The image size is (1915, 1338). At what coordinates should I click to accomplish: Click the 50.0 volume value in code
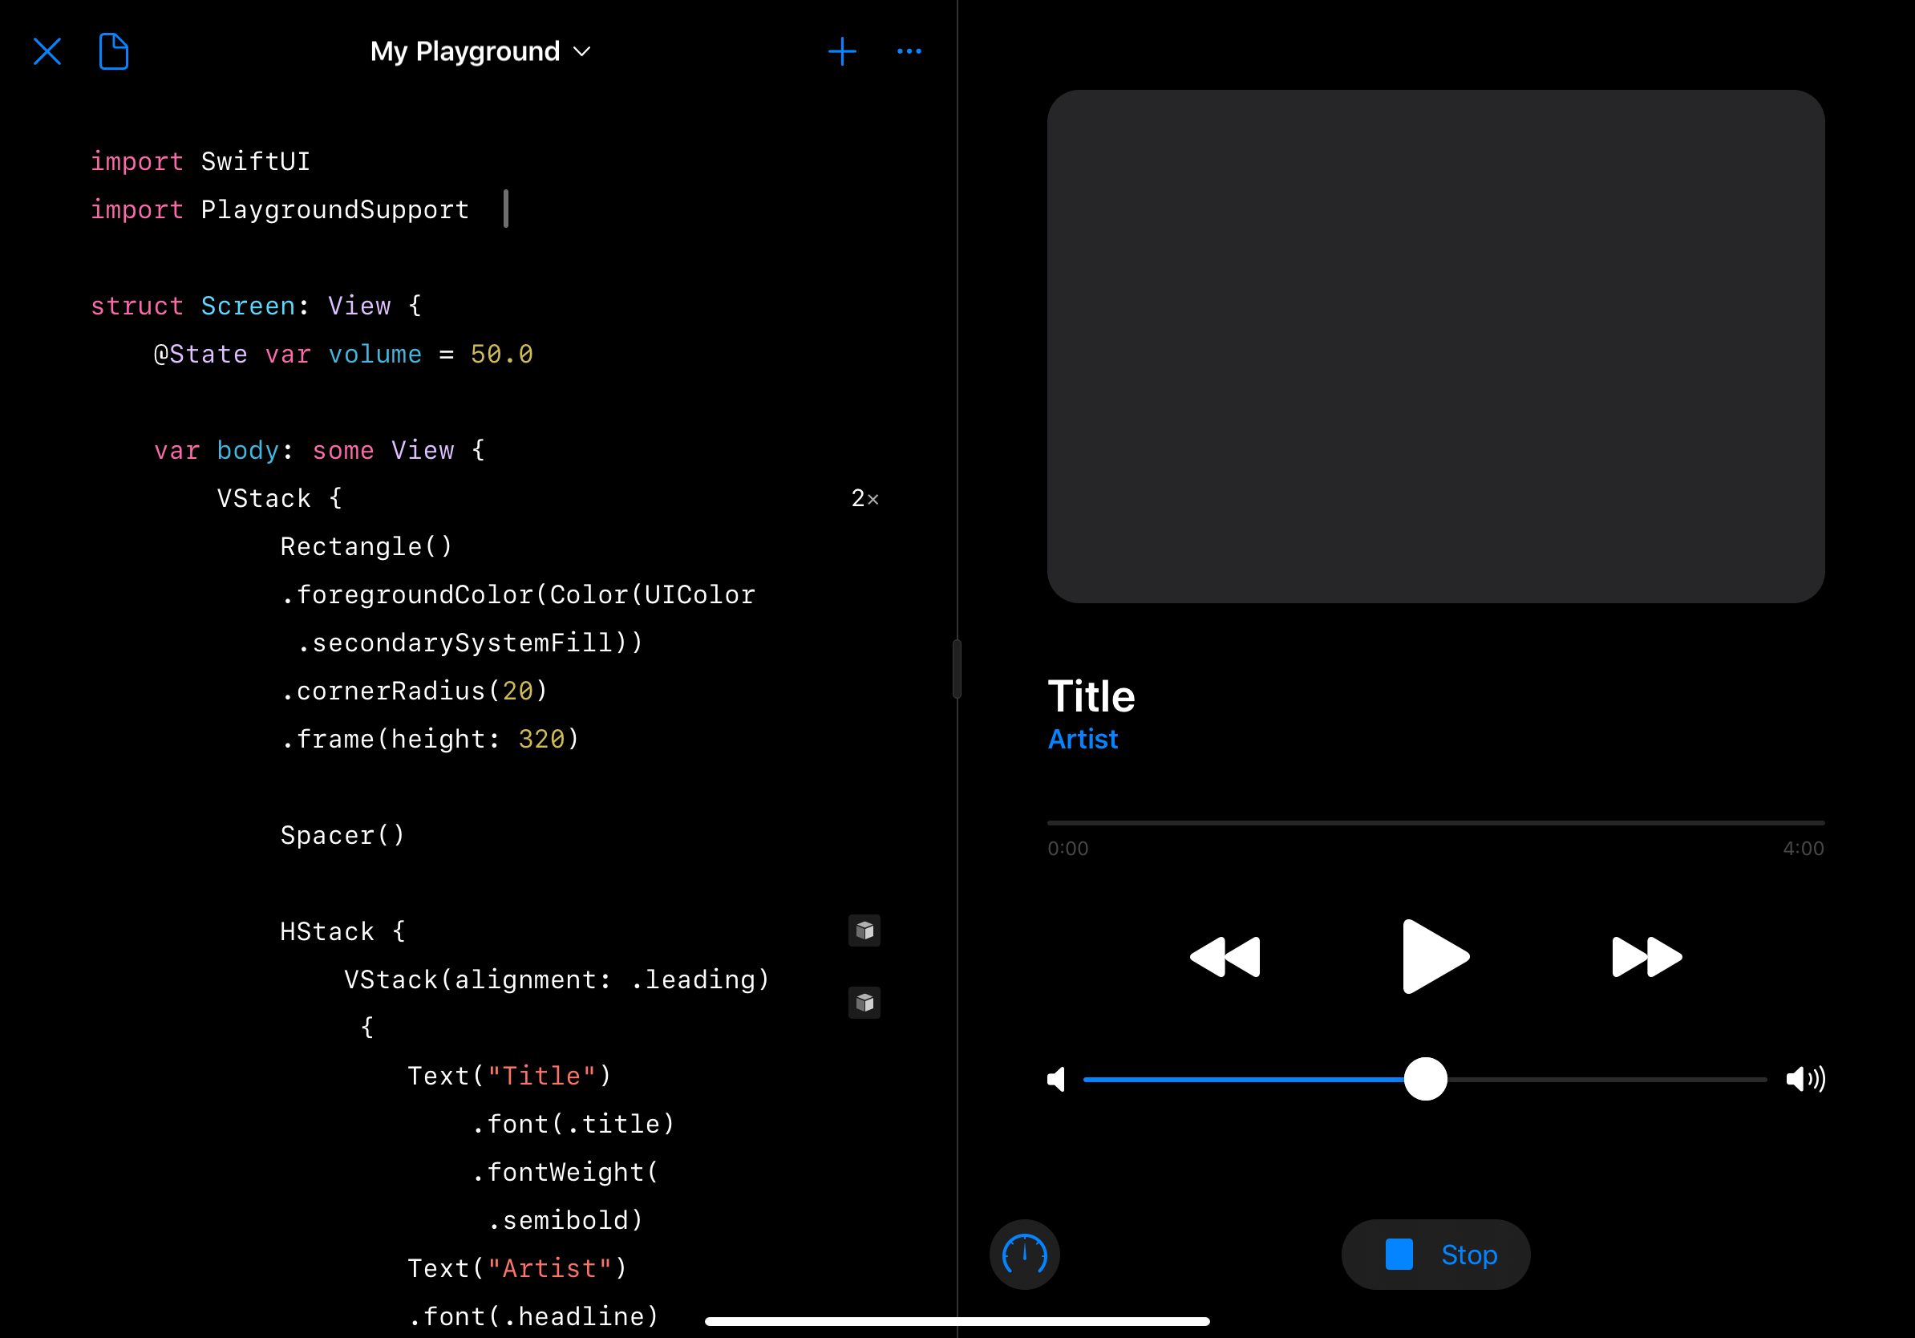click(x=501, y=354)
